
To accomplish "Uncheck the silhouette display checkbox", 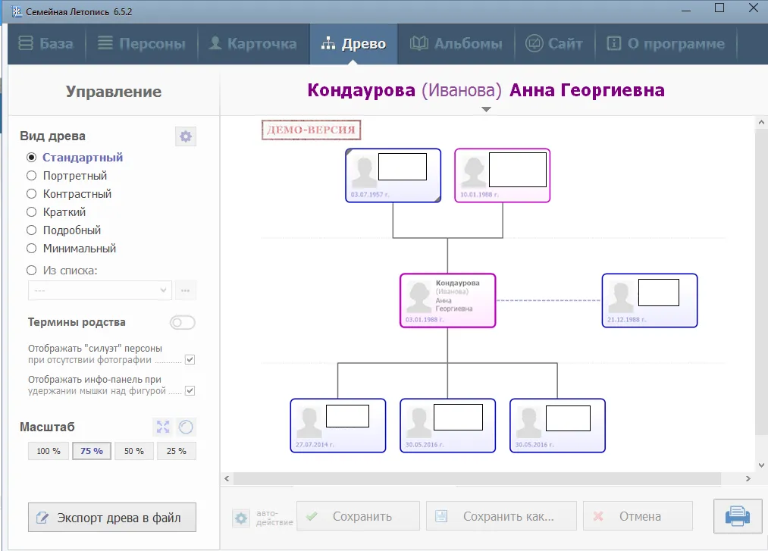I will tap(190, 359).
